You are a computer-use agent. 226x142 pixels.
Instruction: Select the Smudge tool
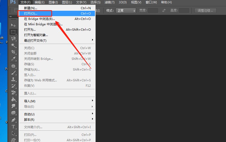[13, 106]
